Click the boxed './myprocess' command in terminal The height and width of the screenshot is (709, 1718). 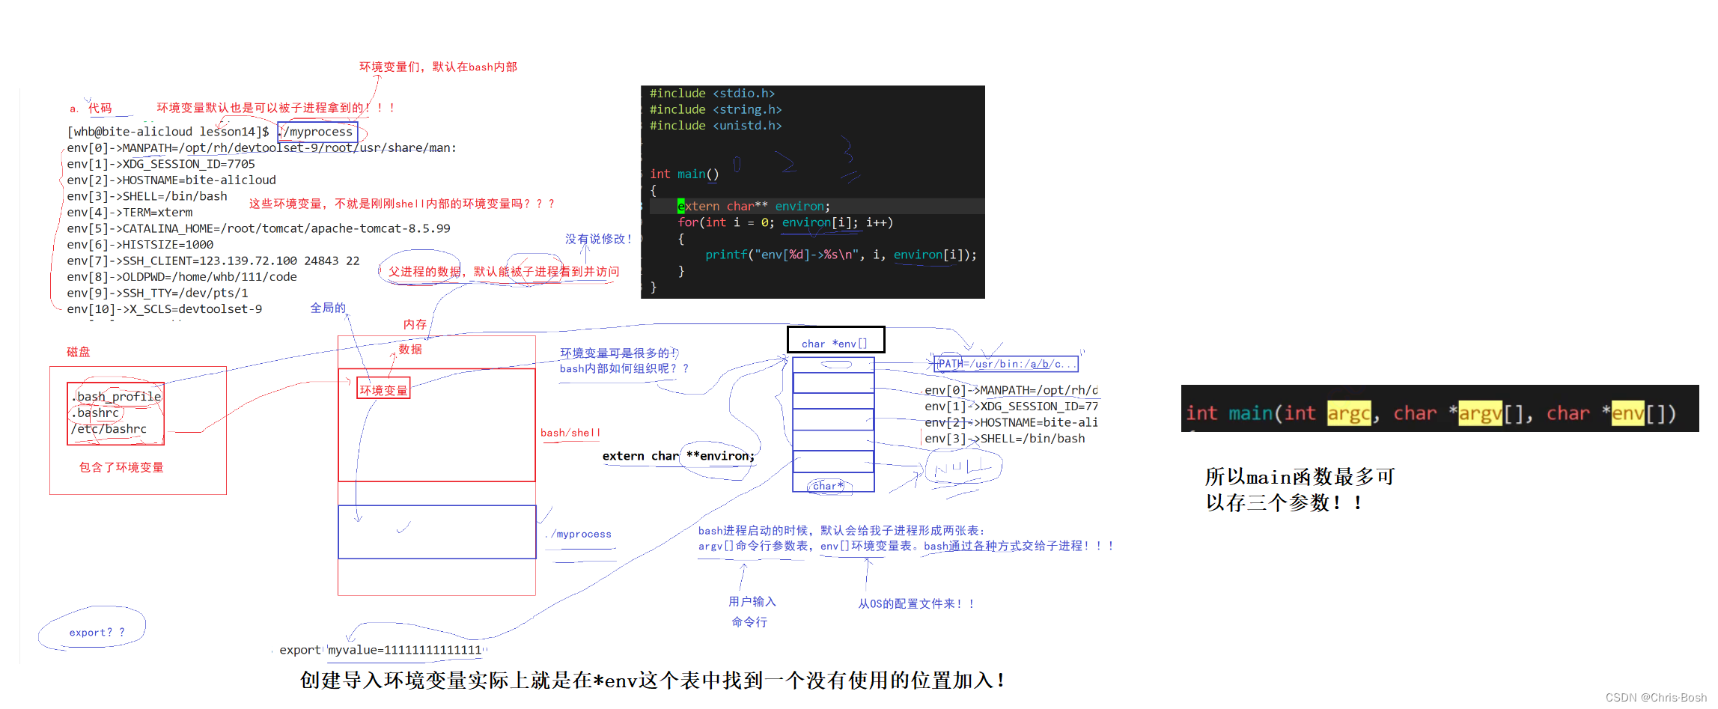click(317, 132)
